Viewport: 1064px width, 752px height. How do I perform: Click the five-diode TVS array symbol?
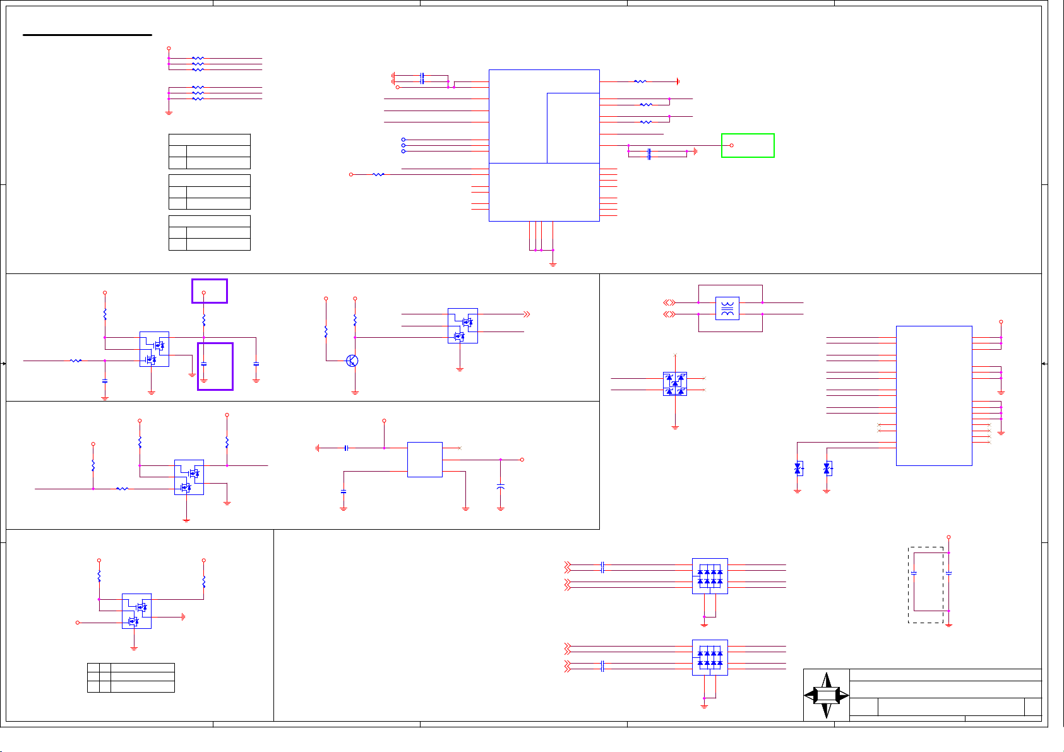[675, 384]
